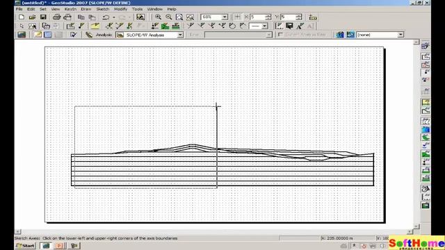Create a new file with toolbar icon
Viewport: 445px width, 250px height.
(22, 17)
